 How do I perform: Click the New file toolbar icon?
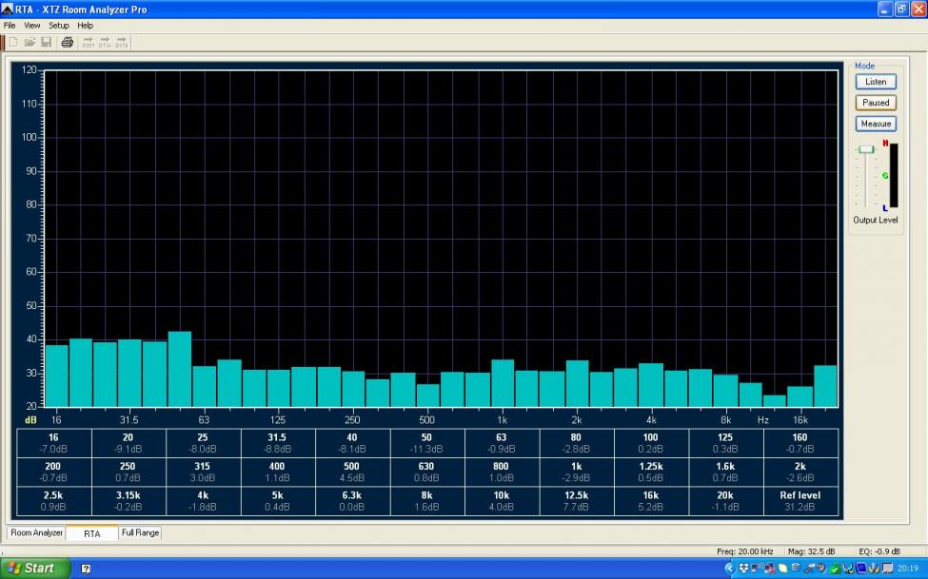pos(13,42)
